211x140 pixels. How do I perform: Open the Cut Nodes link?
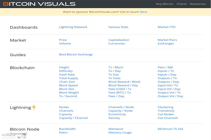[x=166, y=115]
